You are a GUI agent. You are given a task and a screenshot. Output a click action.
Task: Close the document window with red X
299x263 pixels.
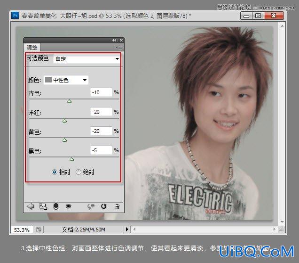(x=274, y=16)
